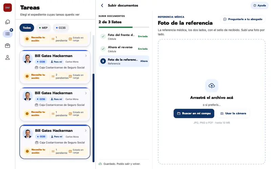Open the Foto del frente step
Viewport: 271px width, 169px height.
(x=124, y=37)
